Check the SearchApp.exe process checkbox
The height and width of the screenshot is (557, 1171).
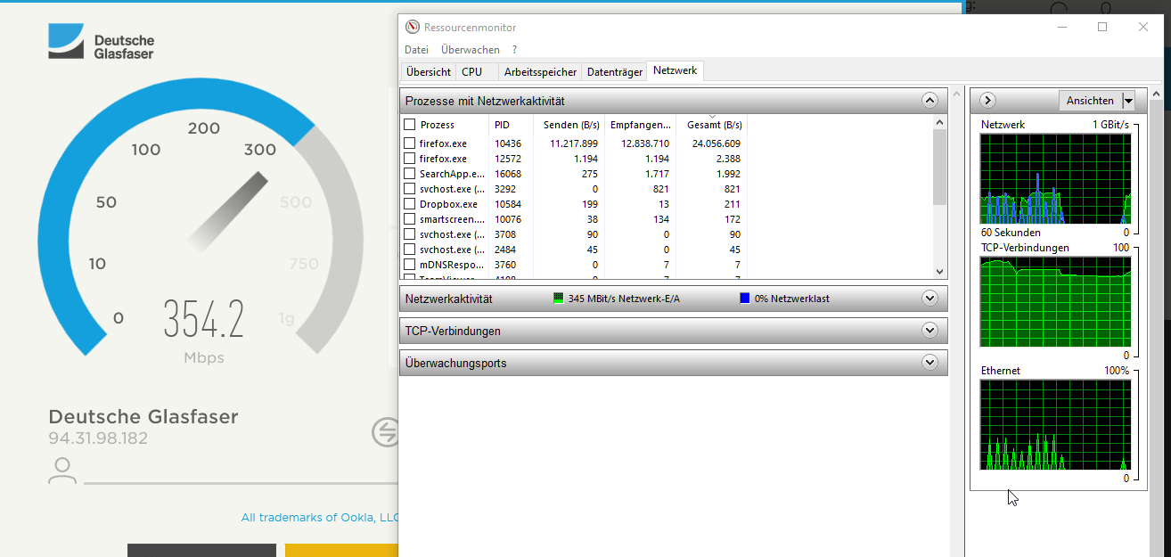coord(409,174)
